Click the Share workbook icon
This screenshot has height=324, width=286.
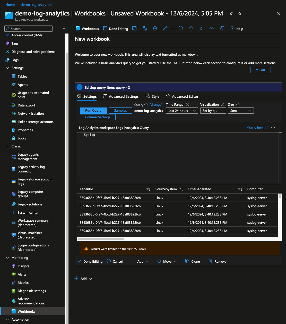click(x=191, y=29)
